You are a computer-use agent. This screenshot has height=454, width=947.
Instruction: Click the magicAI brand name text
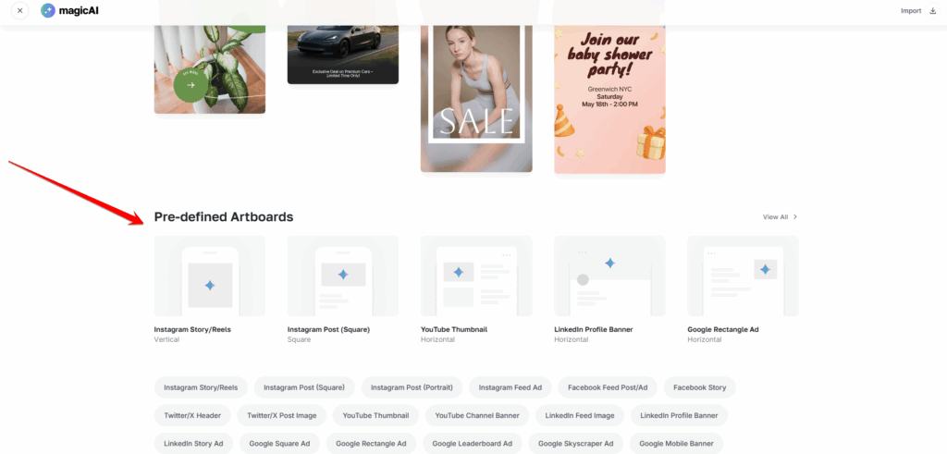coord(79,11)
